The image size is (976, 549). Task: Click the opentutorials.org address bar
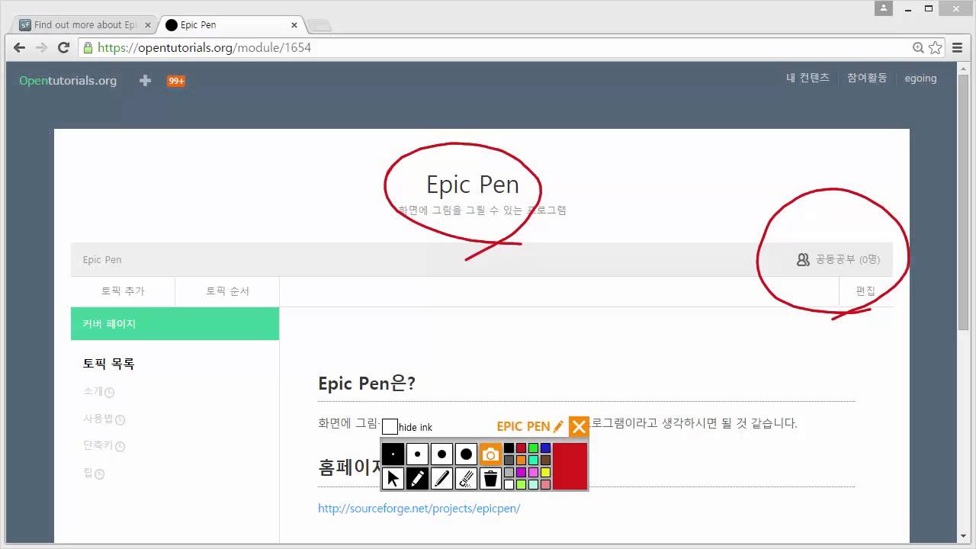point(496,47)
